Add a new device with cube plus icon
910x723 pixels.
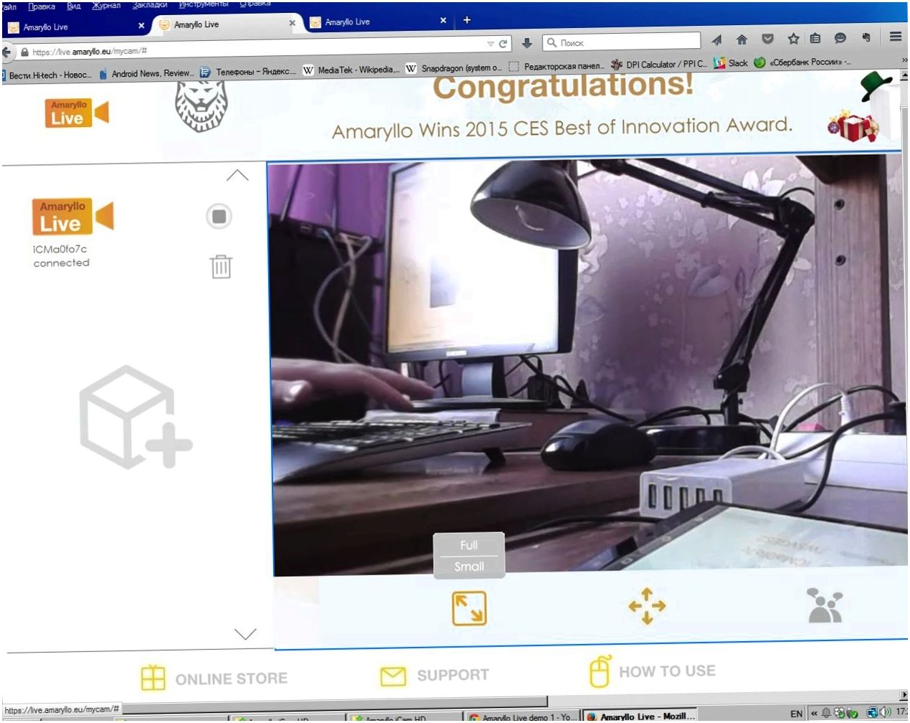coord(135,417)
